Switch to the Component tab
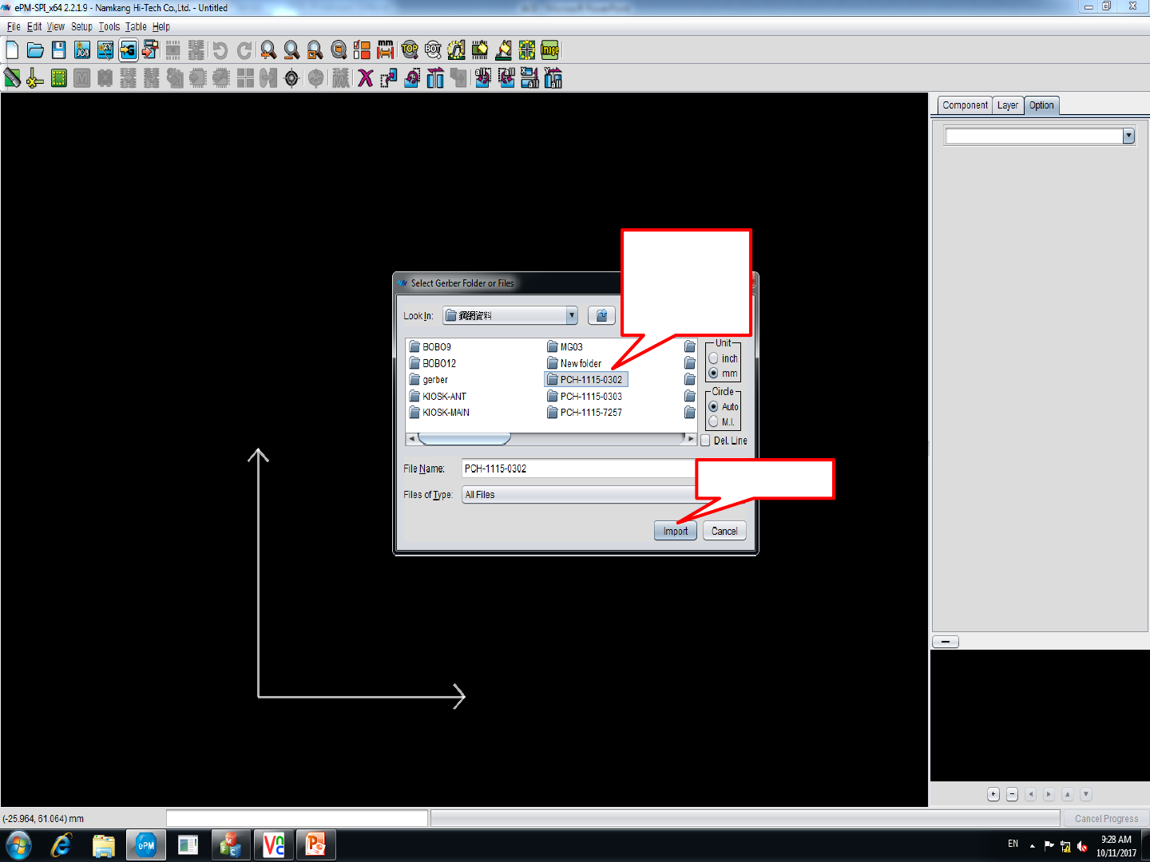The image size is (1150, 862). pyautogui.click(x=965, y=105)
